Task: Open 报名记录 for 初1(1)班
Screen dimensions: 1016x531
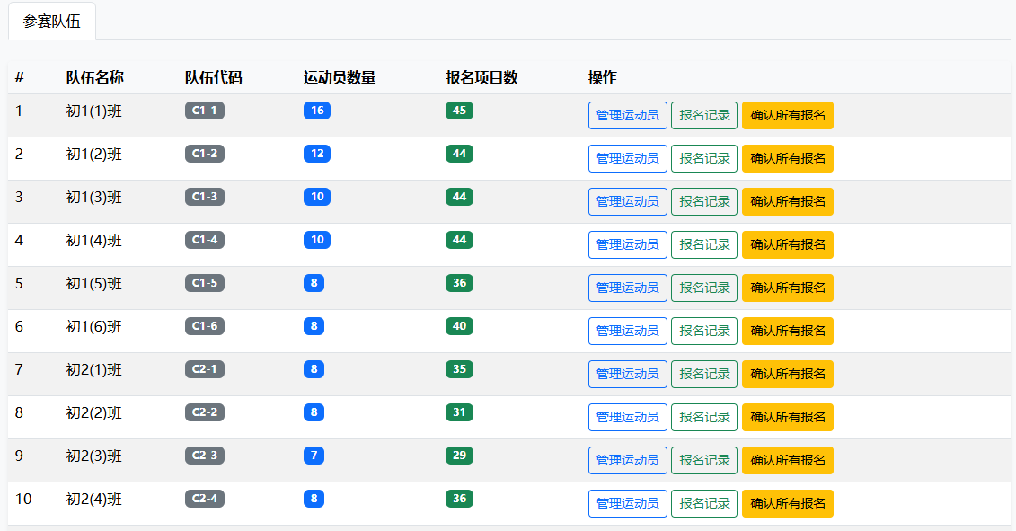Action: (704, 115)
